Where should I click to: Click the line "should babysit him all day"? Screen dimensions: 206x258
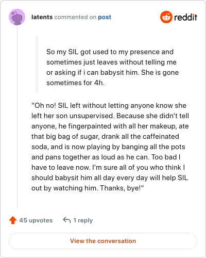[x=110, y=178]
